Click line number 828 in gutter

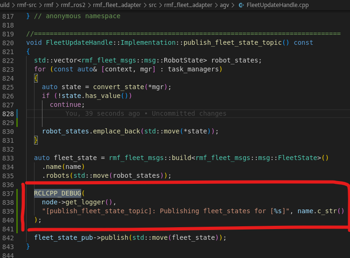pos(8,114)
